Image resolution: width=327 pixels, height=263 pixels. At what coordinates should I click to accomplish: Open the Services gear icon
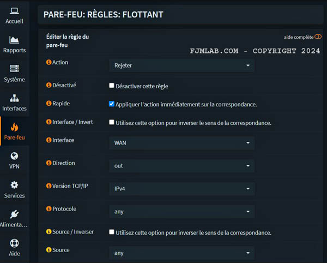[x=14, y=186]
